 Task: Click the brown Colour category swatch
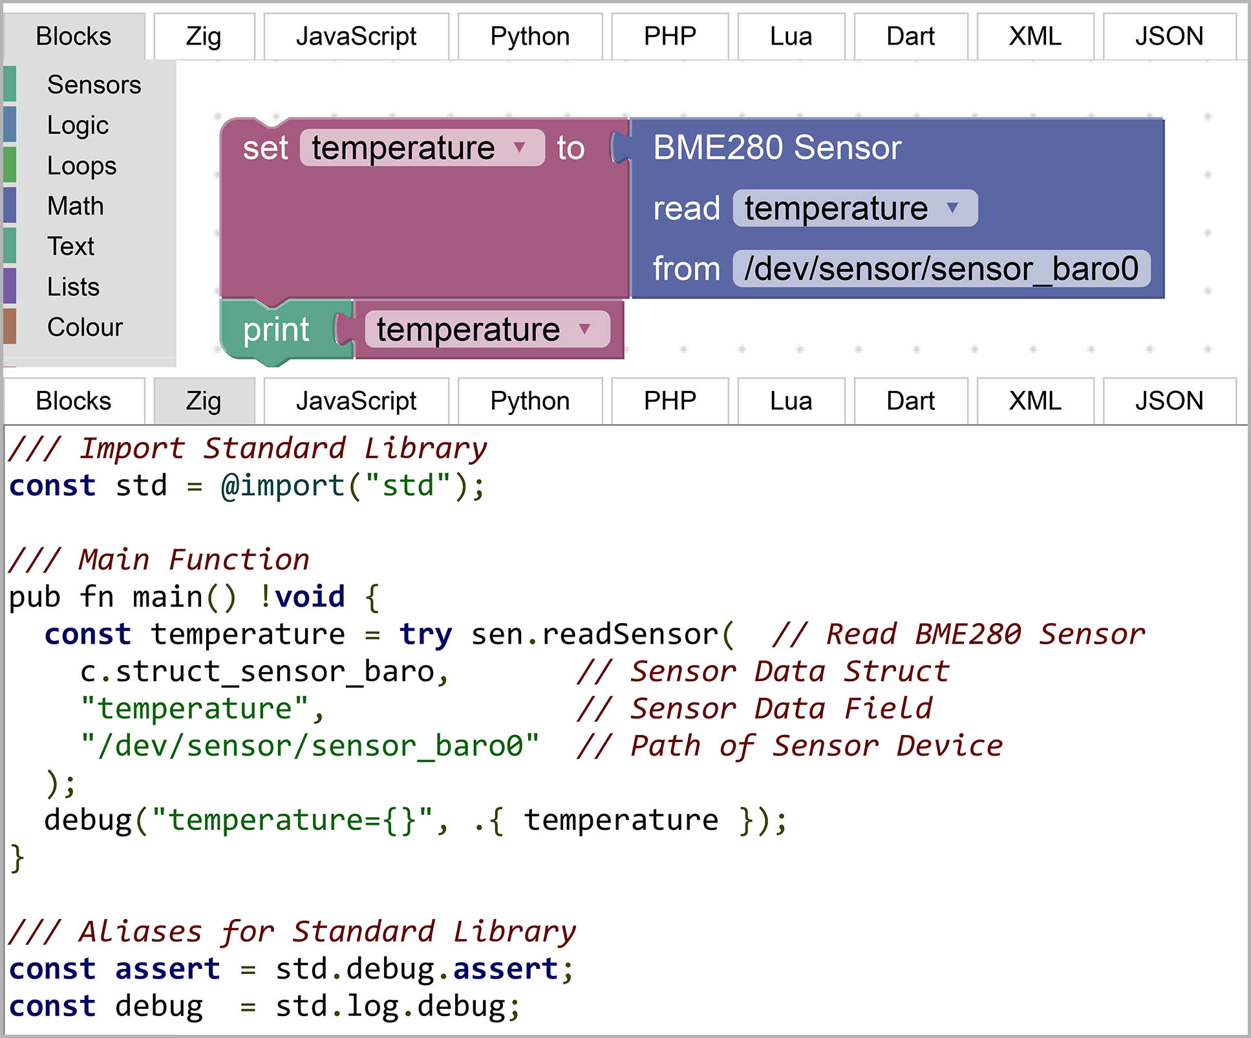[10, 326]
